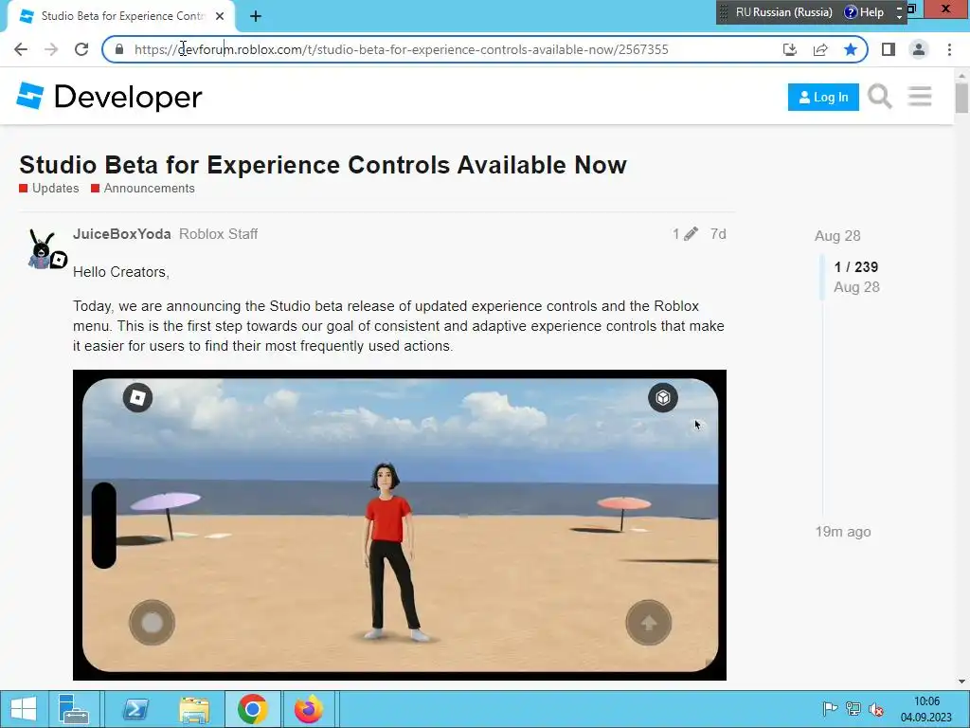Viewport: 970px width, 728px height.
Task: Click the network tray icon
Action: coord(853,709)
